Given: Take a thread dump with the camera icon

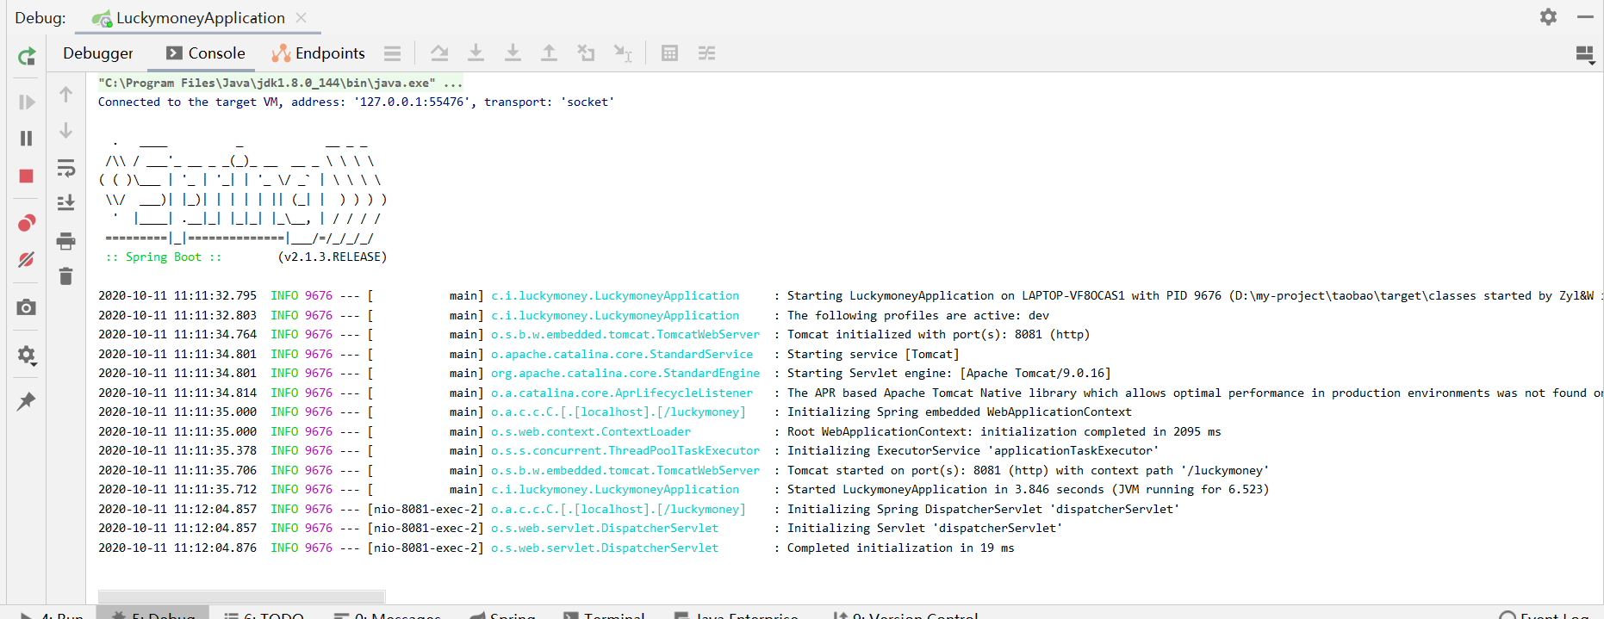Looking at the screenshot, I should pyautogui.click(x=27, y=307).
